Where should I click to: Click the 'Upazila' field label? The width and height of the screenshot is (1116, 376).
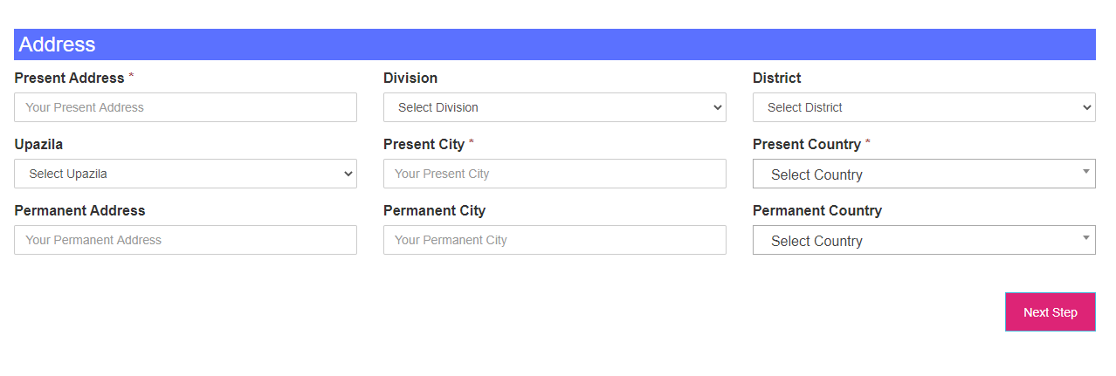click(x=38, y=144)
